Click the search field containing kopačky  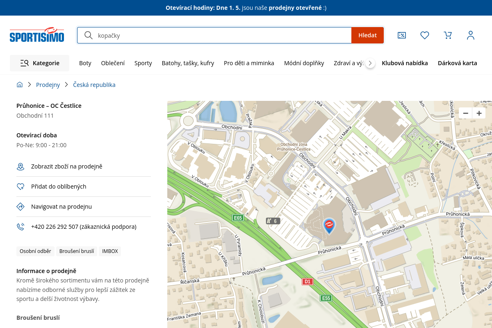tap(221, 35)
